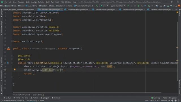This screenshot has width=181, height=102.
Task: Open the Structure side panel tab
Action: [x=1, y=62]
